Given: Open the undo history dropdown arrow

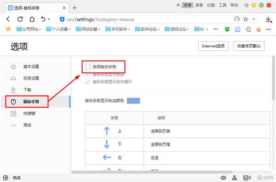Looking at the screenshot, I should pos(49,19).
